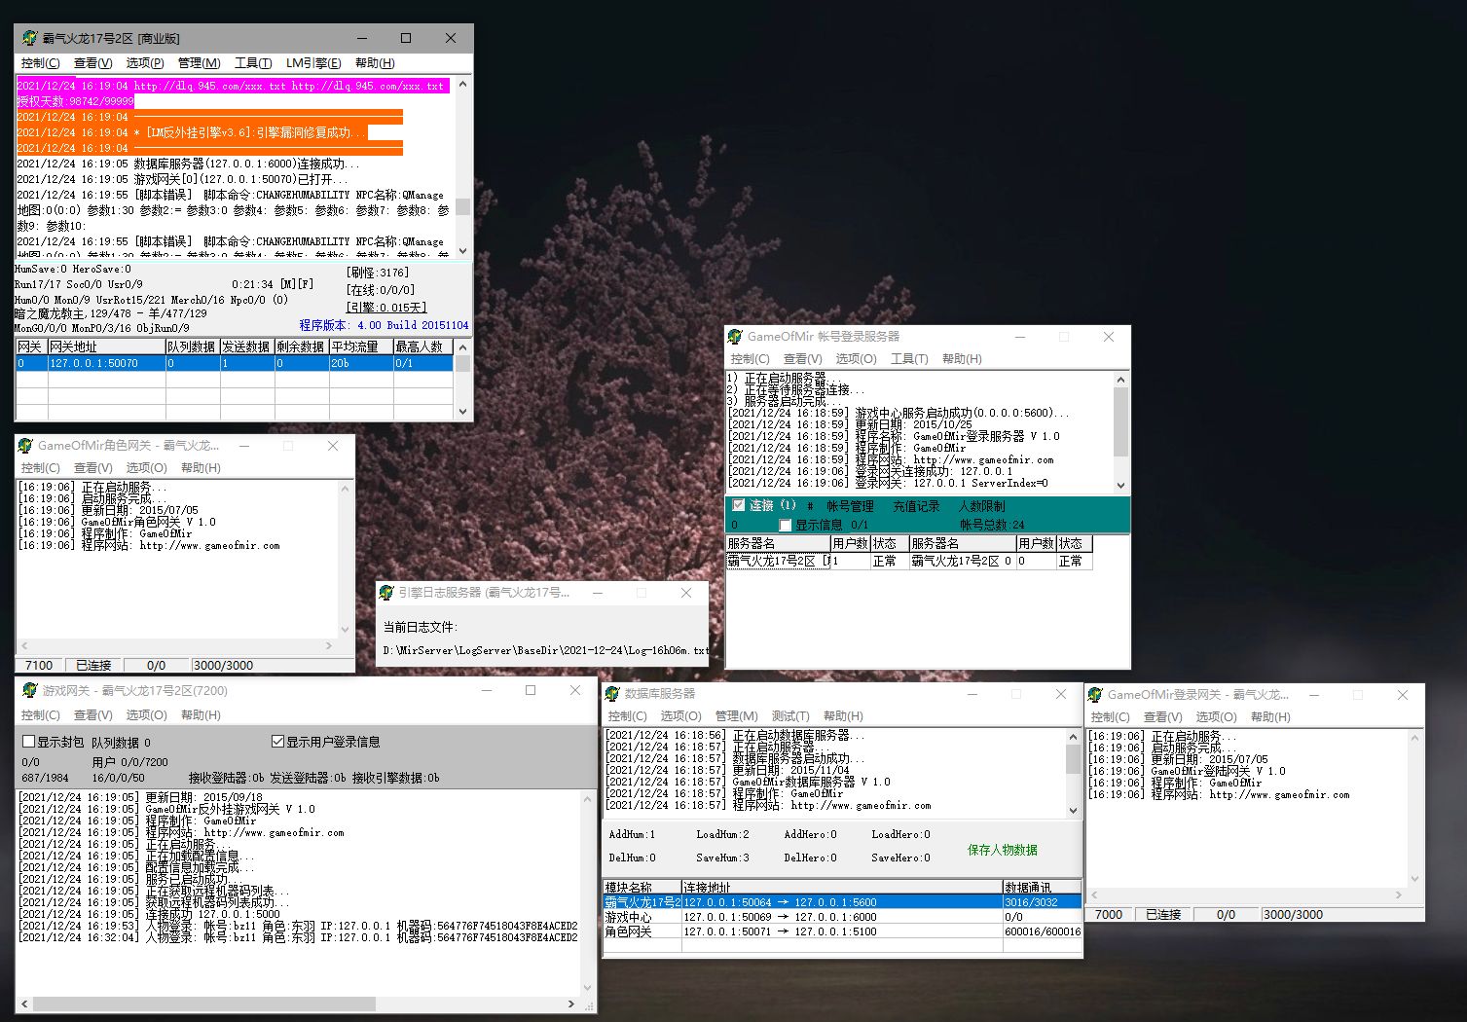1467x1022 pixels.
Task: Enable the 显示封包 checkbox in 游戏网关
Action: point(28,742)
